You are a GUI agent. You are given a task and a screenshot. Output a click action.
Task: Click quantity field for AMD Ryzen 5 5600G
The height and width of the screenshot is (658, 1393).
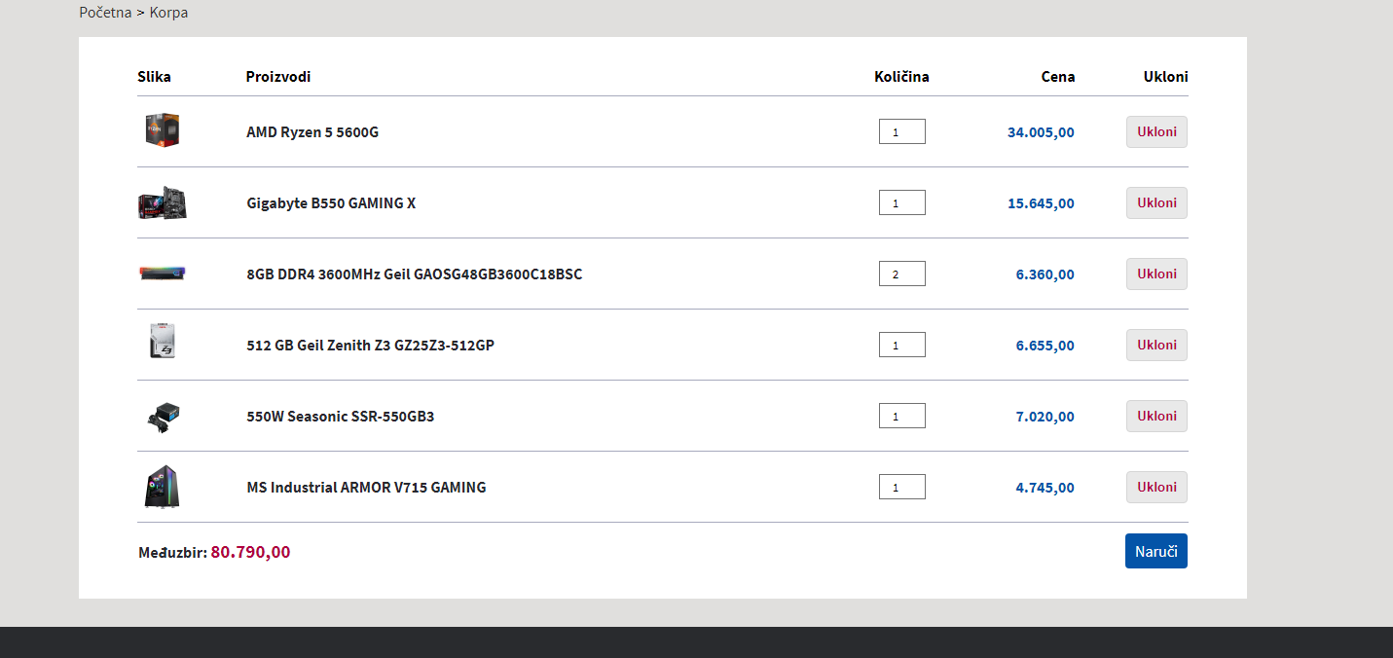click(901, 131)
